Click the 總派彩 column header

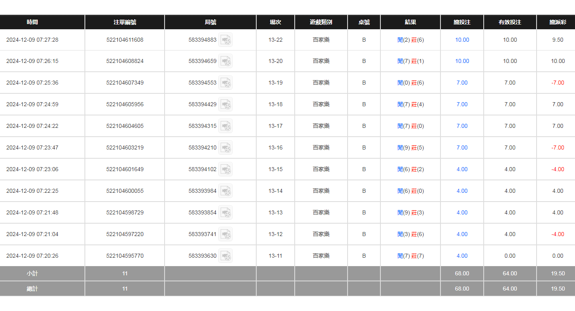[557, 22]
